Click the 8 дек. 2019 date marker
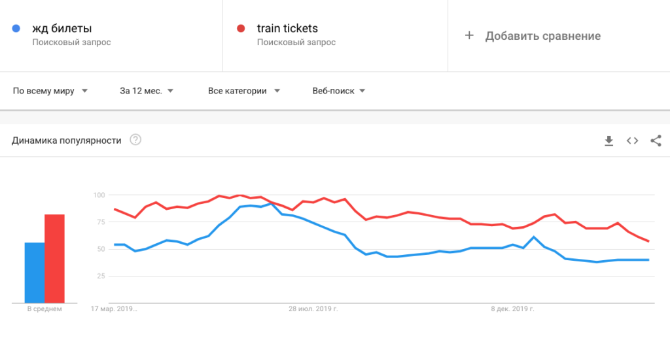 tap(512, 309)
